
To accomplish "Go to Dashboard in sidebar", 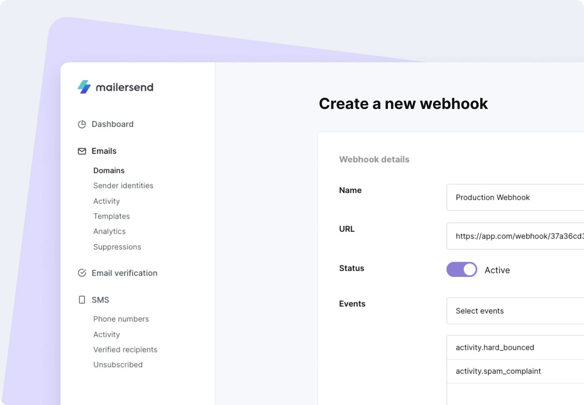I will tap(112, 124).
